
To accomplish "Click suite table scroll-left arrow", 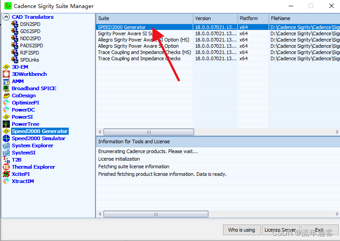I will click(x=100, y=132).
